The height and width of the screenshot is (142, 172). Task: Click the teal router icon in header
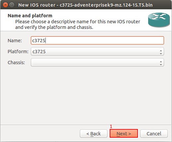tap(159, 20)
